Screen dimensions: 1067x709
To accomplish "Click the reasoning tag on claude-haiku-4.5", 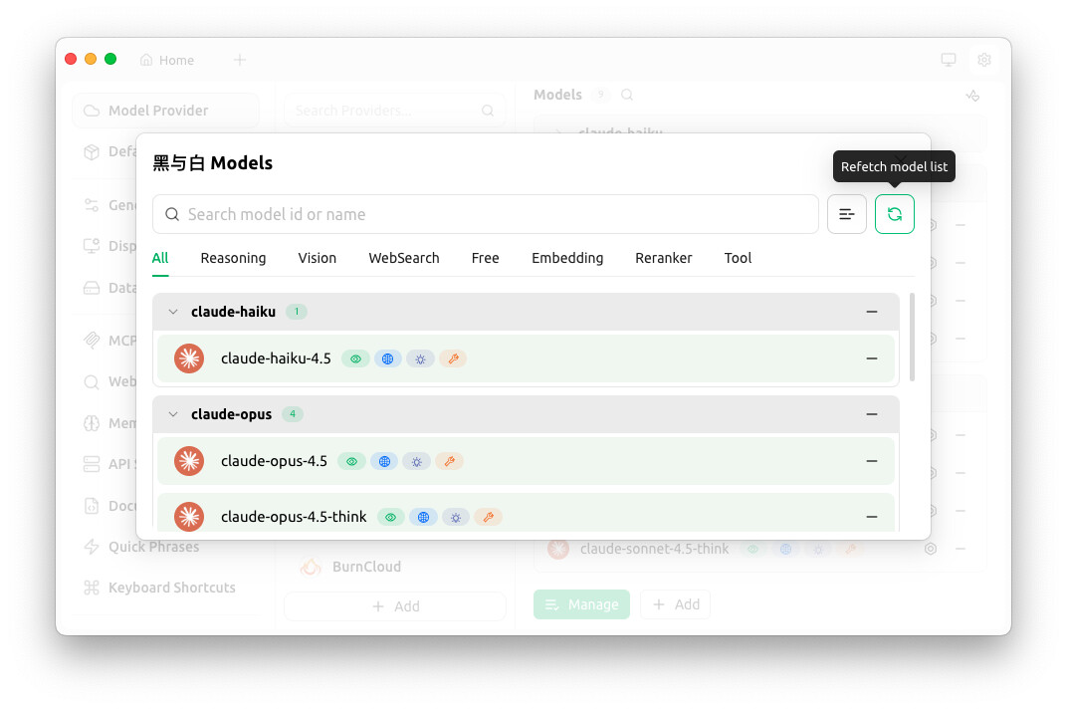I will pyautogui.click(x=420, y=358).
